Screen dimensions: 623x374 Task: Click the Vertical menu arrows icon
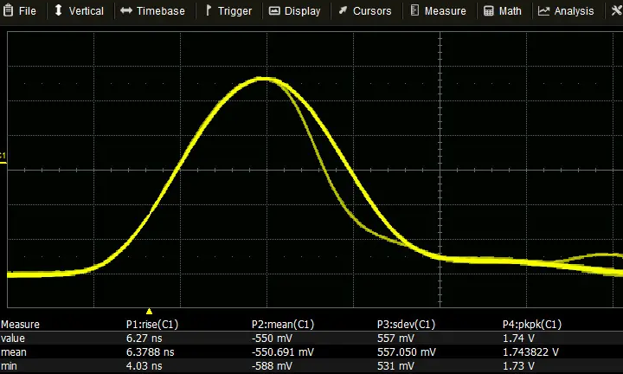click(58, 11)
